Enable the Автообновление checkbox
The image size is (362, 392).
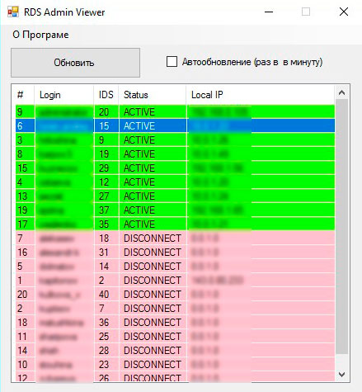click(172, 62)
